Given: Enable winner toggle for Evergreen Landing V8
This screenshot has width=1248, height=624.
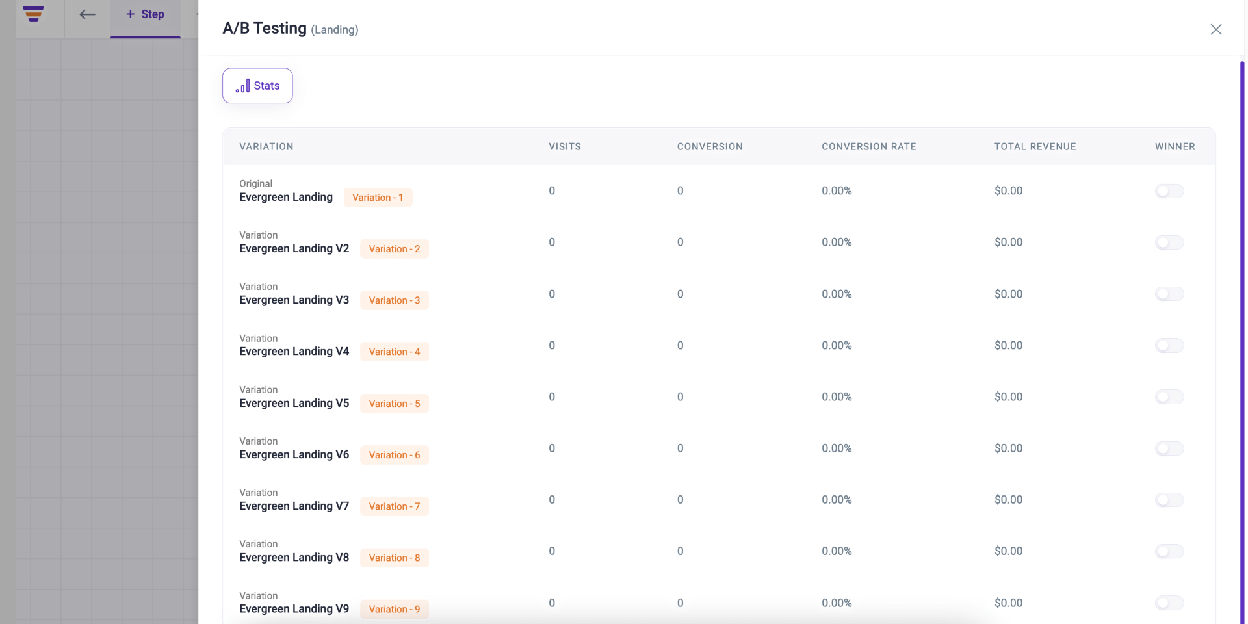Looking at the screenshot, I should 1169,551.
